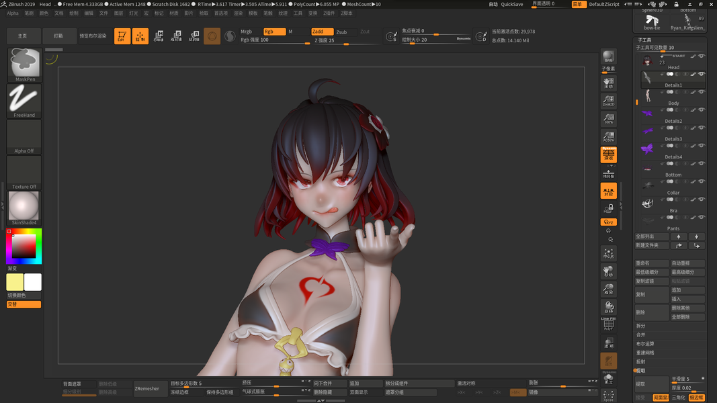This screenshot has height=403, width=717.
Task: Toggle the Transparency icon
Action: tap(609, 343)
